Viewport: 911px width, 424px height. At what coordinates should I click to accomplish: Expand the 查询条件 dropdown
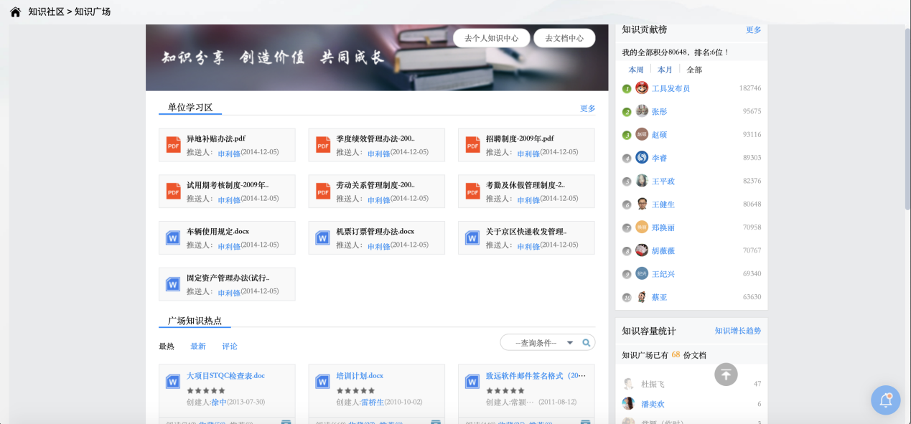[x=570, y=343]
